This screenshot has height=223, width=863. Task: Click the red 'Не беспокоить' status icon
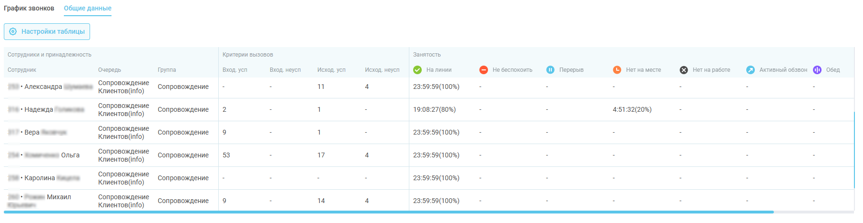pos(484,70)
